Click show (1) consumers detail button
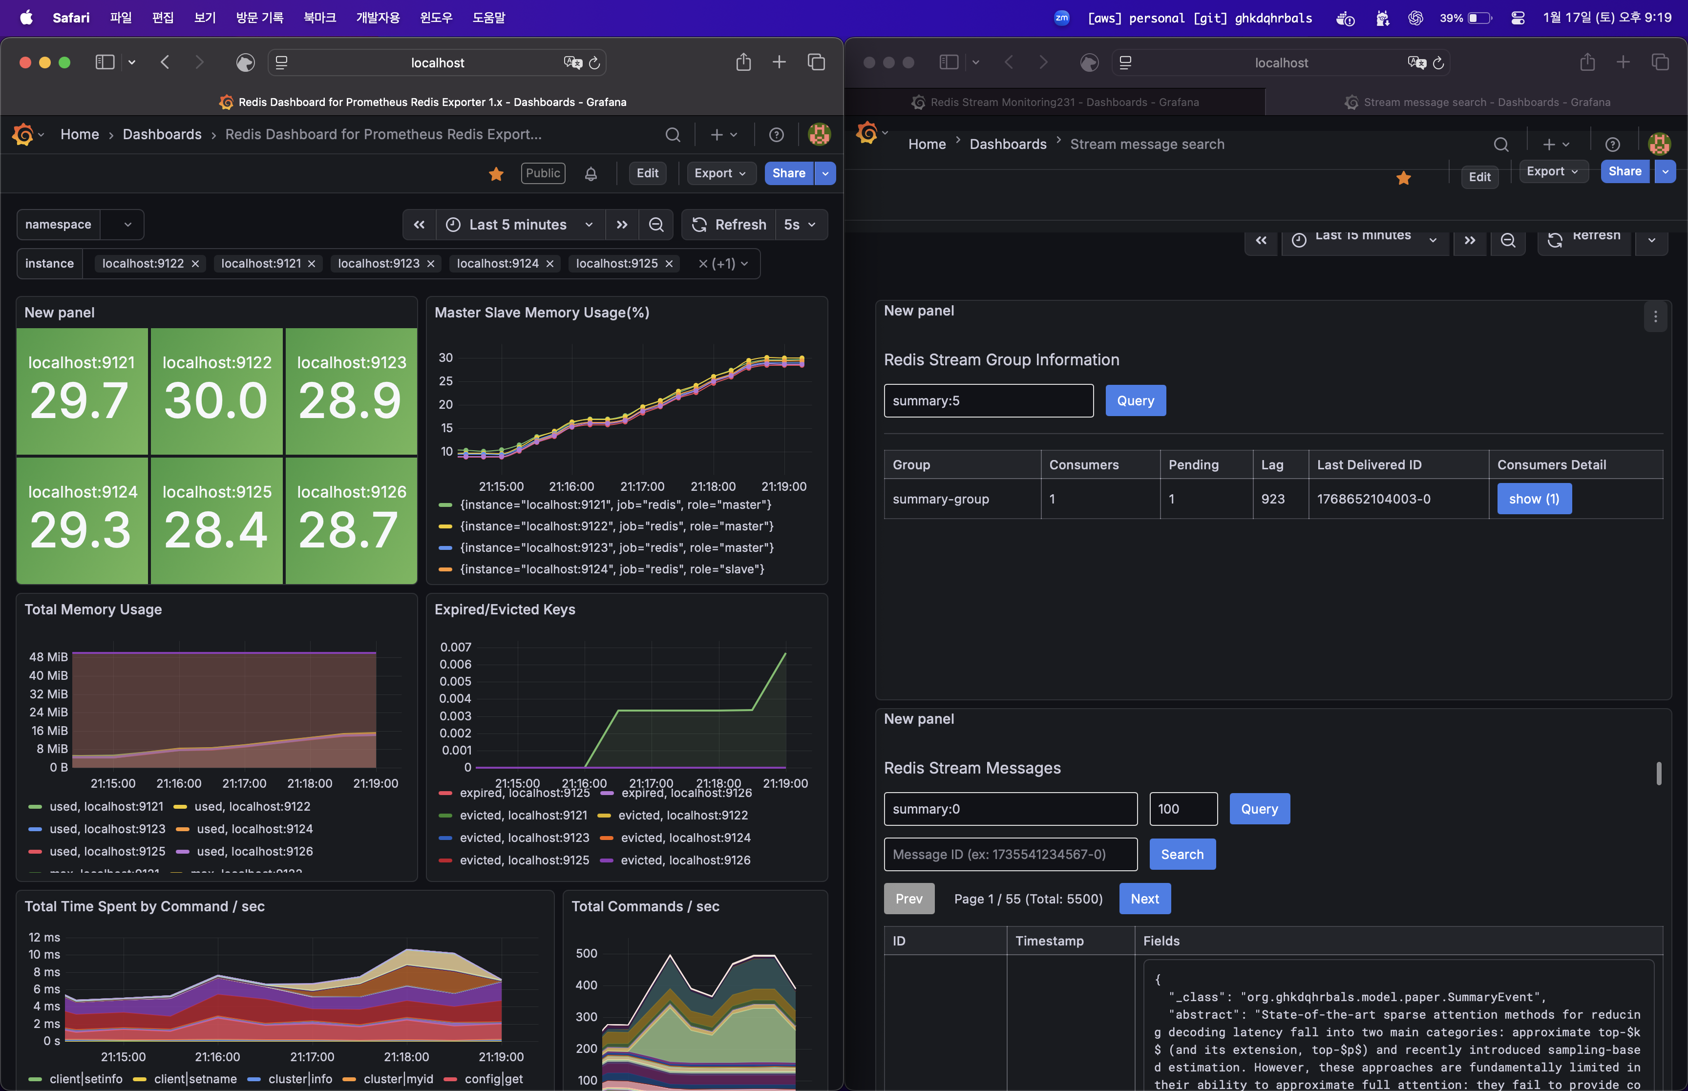 click(x=1534, y=499)
